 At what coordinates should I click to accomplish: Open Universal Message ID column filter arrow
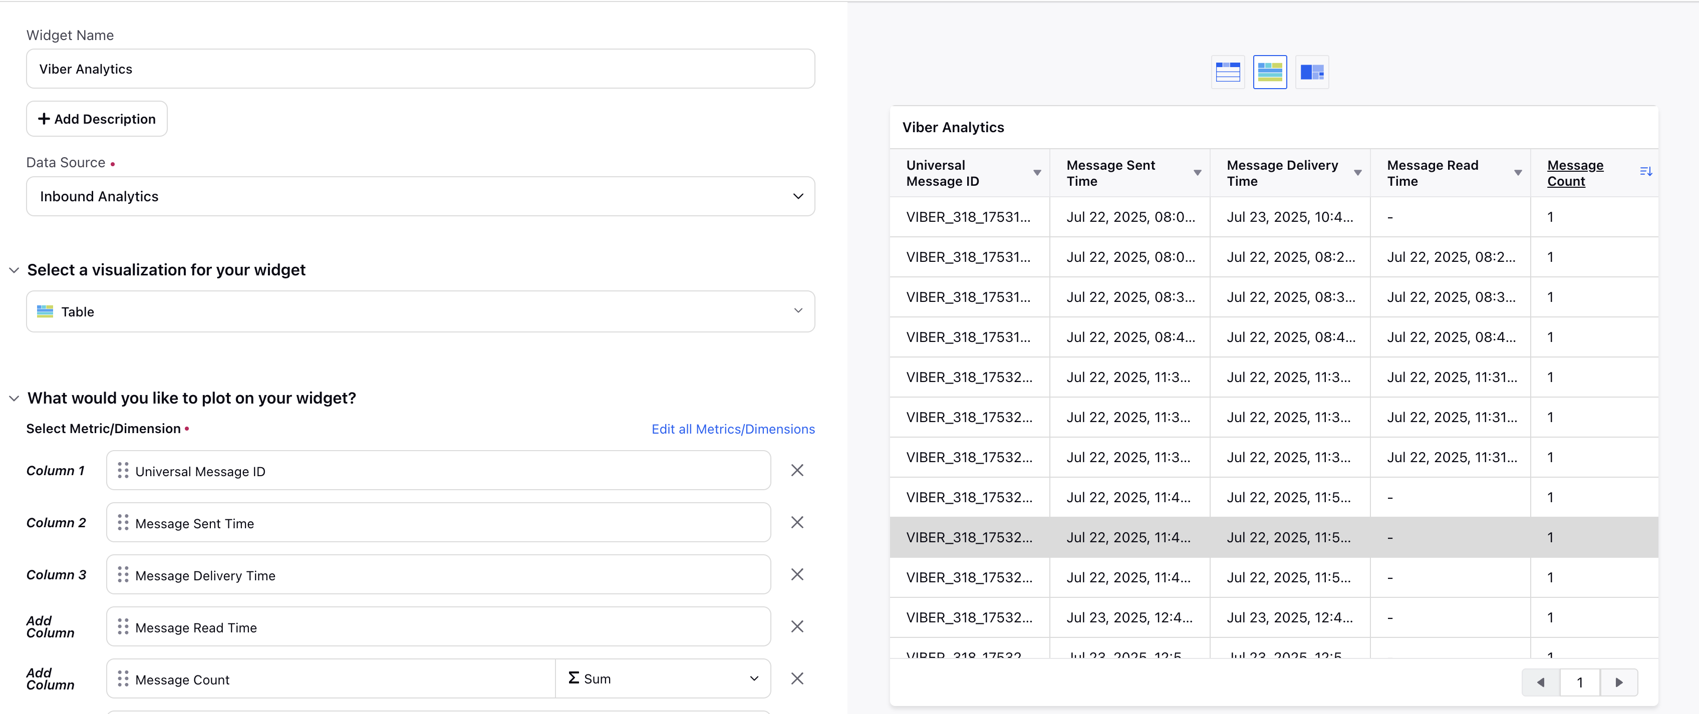1037,173
